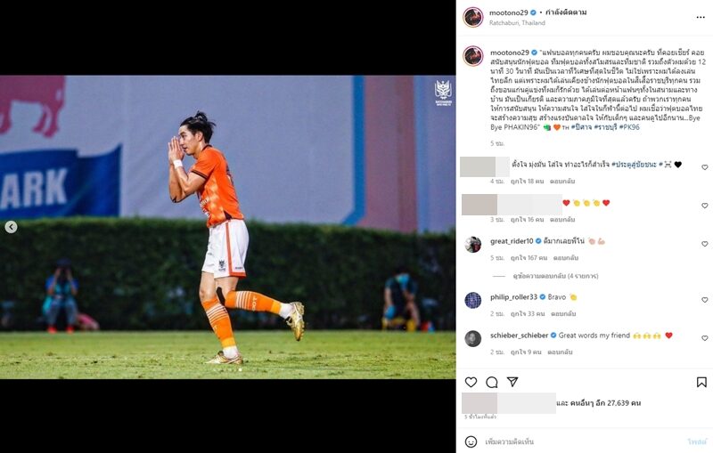Open the emoji picker smiley icon

click(471, 441)
